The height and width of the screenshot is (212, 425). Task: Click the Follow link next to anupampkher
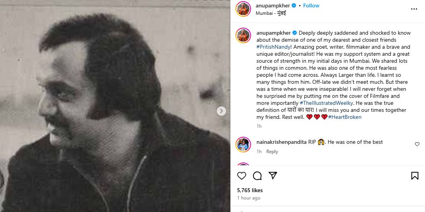(x=311, y=5)
